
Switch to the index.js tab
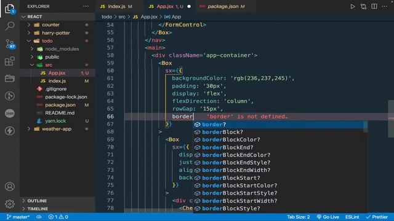[x=116, y=7]
